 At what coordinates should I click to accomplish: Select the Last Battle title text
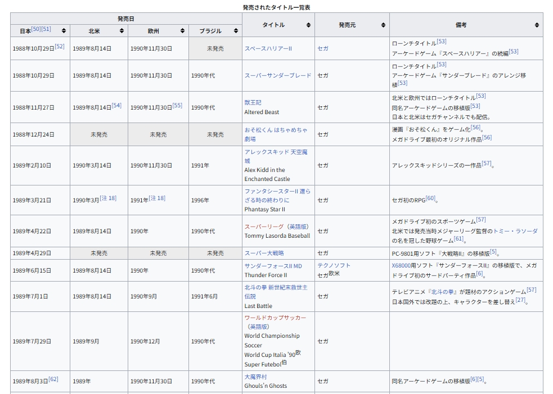(258, 306)
